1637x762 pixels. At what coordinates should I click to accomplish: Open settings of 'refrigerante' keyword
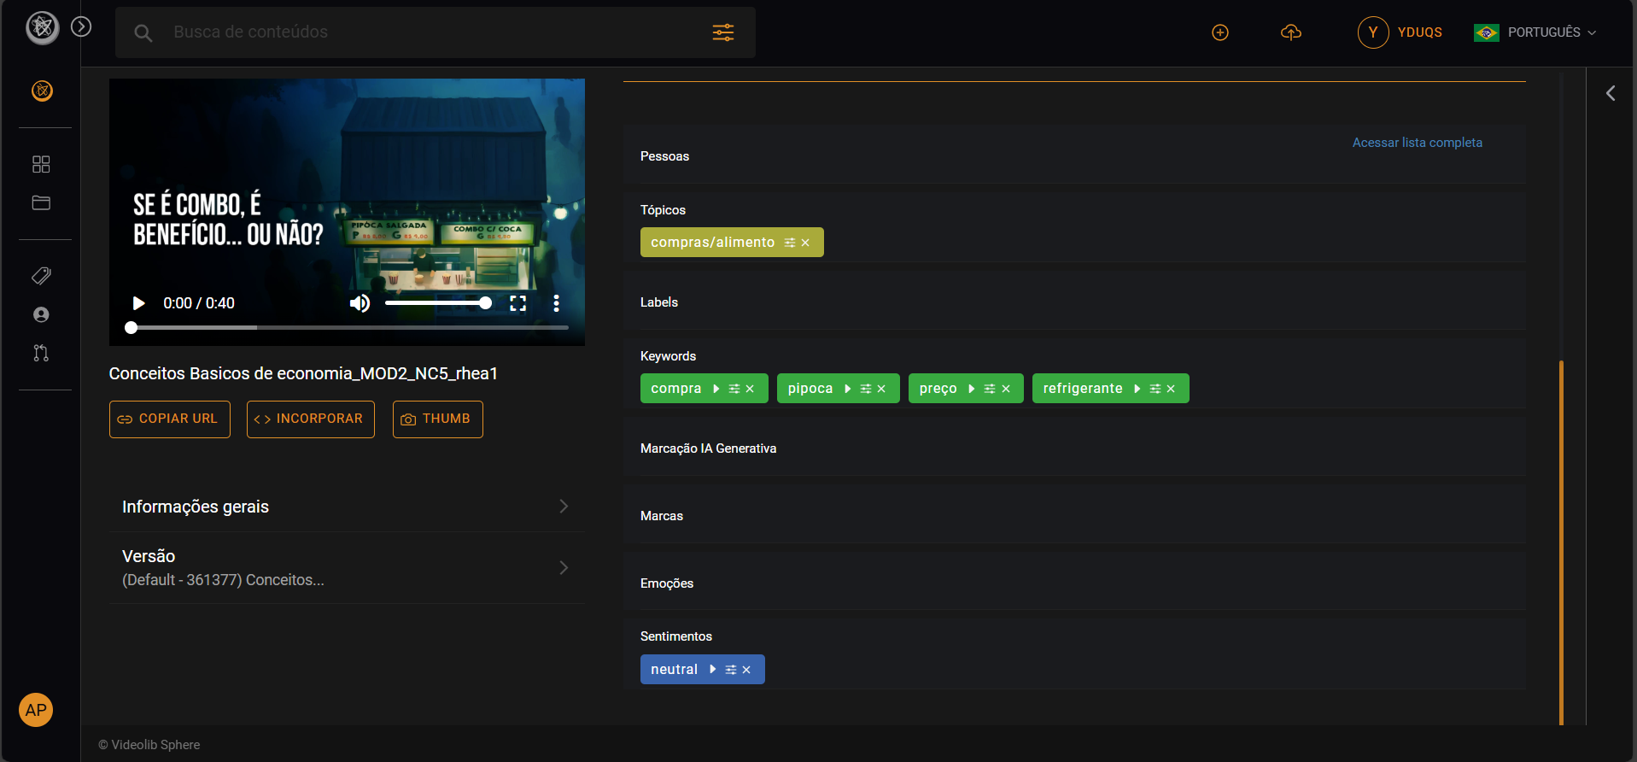click(x=1155, y=389)
